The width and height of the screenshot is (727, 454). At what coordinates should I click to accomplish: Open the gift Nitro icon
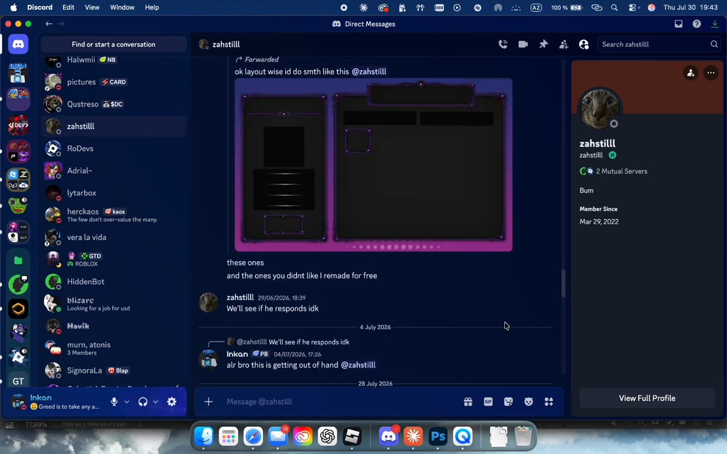coord(468,402)
